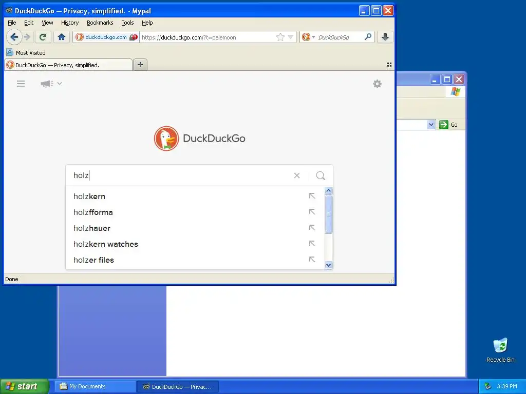Click the DuckDuckGo duck logo

tap(166, 139)
